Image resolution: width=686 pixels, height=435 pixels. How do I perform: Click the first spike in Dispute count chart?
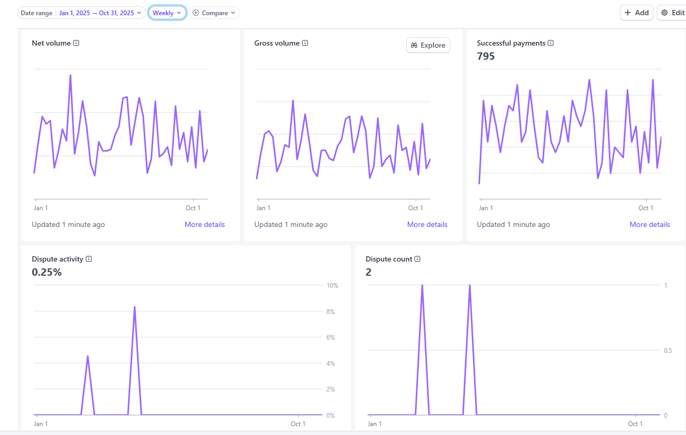click(422, 286)
